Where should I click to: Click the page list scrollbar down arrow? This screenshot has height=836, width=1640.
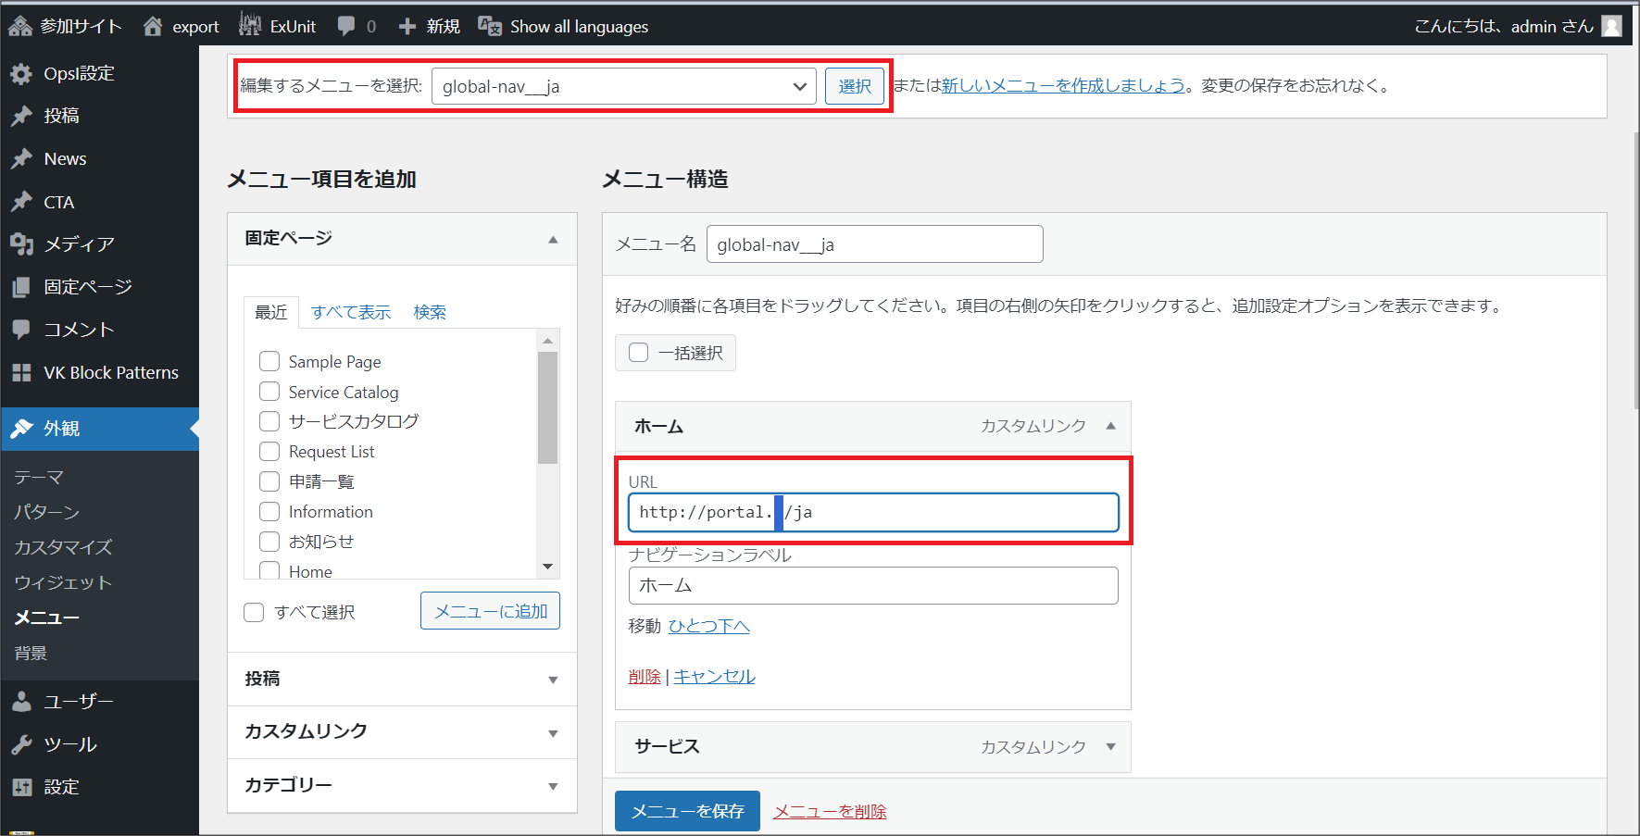pyautogui.click(x=548, y=567)
